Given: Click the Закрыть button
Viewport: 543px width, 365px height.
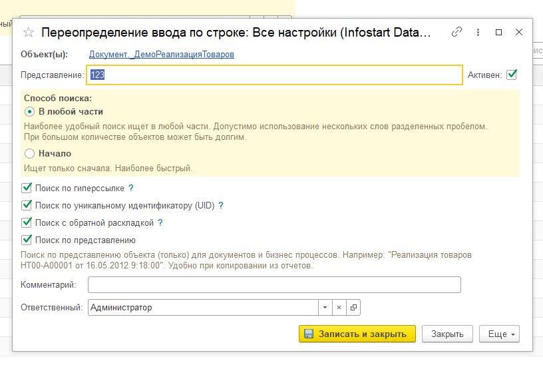Looking at the screenshot, I should click(447, 334).
